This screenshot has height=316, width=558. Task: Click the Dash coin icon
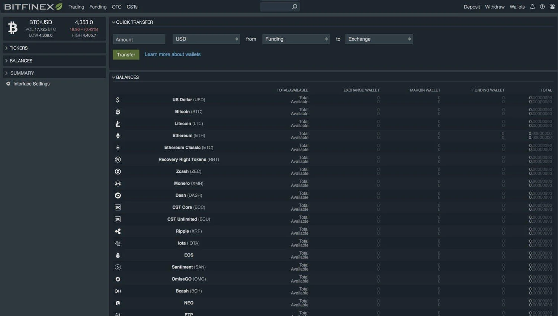click(x=118, y=195)
